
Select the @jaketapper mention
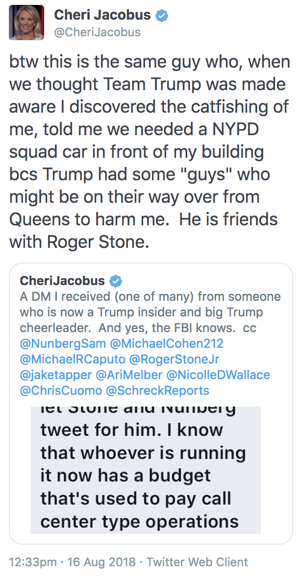point(55,375)
